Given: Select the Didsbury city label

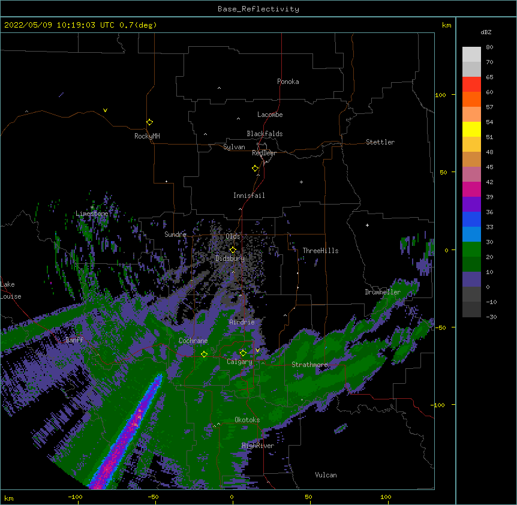Looking at the screenshot, I should (x=230, y=258).
